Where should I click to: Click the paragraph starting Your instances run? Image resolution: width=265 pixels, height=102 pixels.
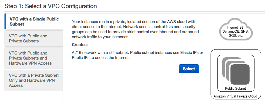coord(135,29)
